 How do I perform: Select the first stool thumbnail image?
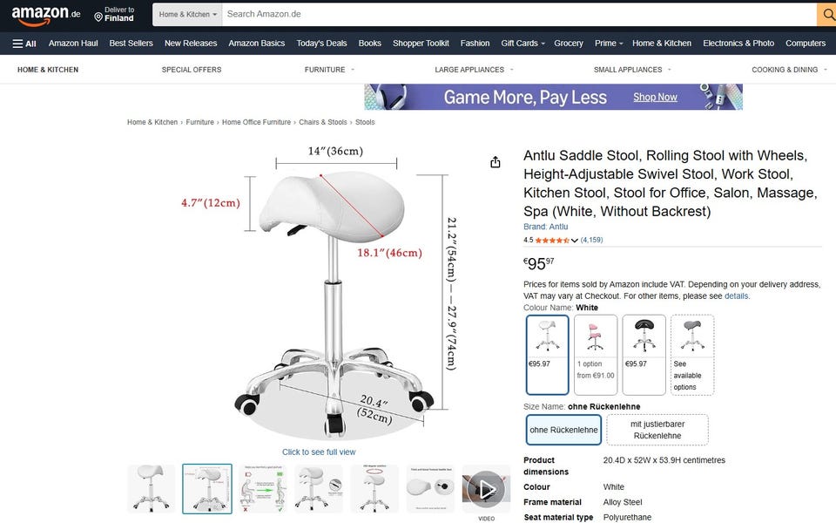[x=152, y=489]
